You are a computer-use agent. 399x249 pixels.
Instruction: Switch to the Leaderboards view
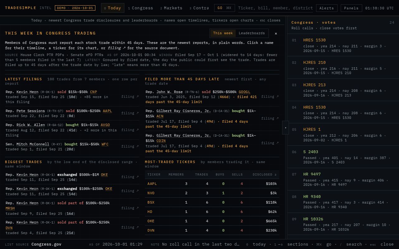click(252, 33)
